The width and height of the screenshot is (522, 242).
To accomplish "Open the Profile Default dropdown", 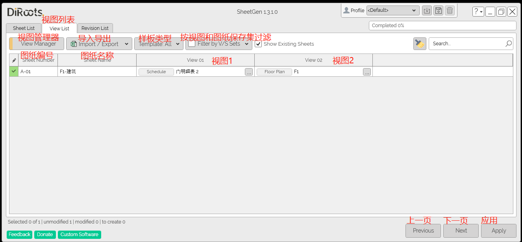I will 393,11.
